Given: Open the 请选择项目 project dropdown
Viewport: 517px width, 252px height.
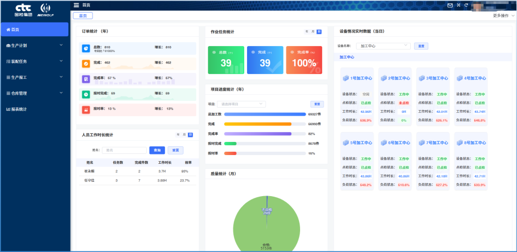Looking at the screenshot, I should coord(242,104).
